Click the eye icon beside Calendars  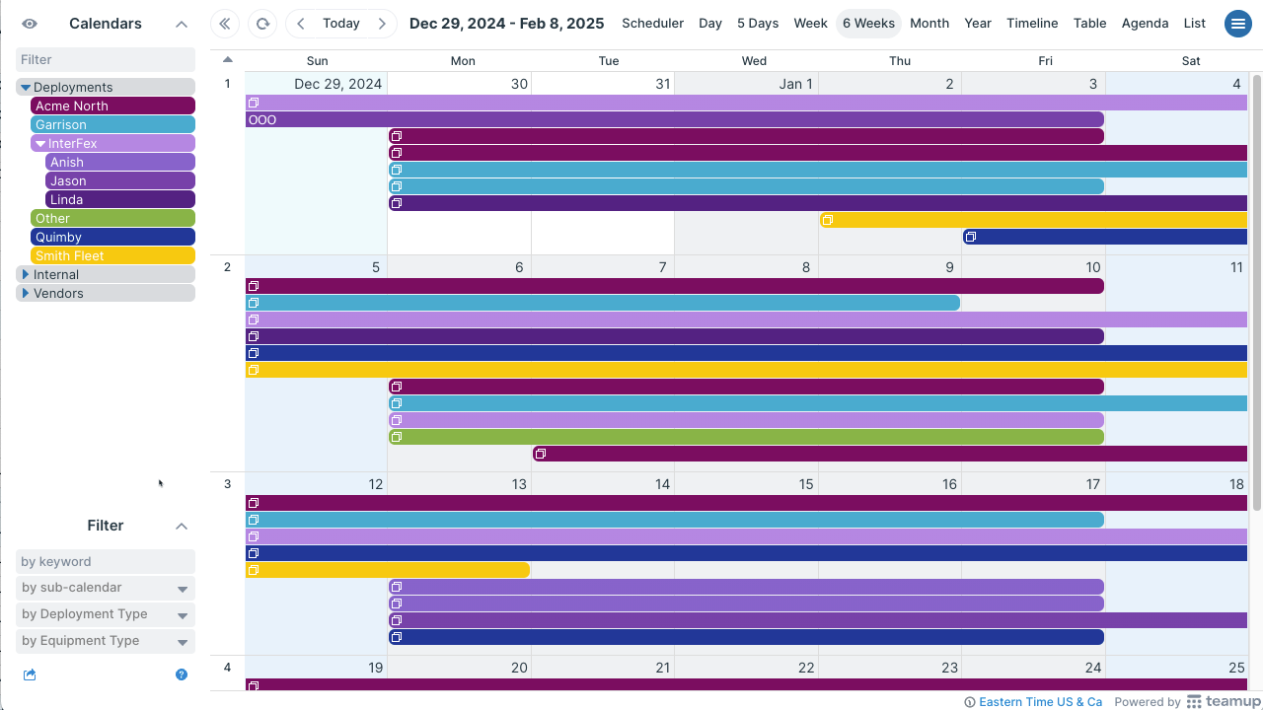[x=30, y=24]
